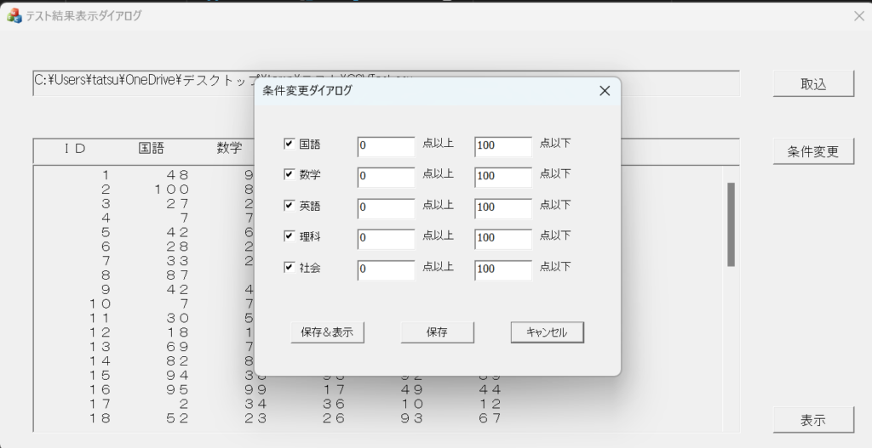Click the 取込 import button
The height and width of the screenshot is (448, 872).
tap(813, 84)
